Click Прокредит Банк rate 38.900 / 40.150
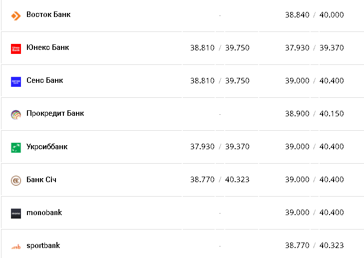This screenshot has height=258, width=364. tap(315, 114)
